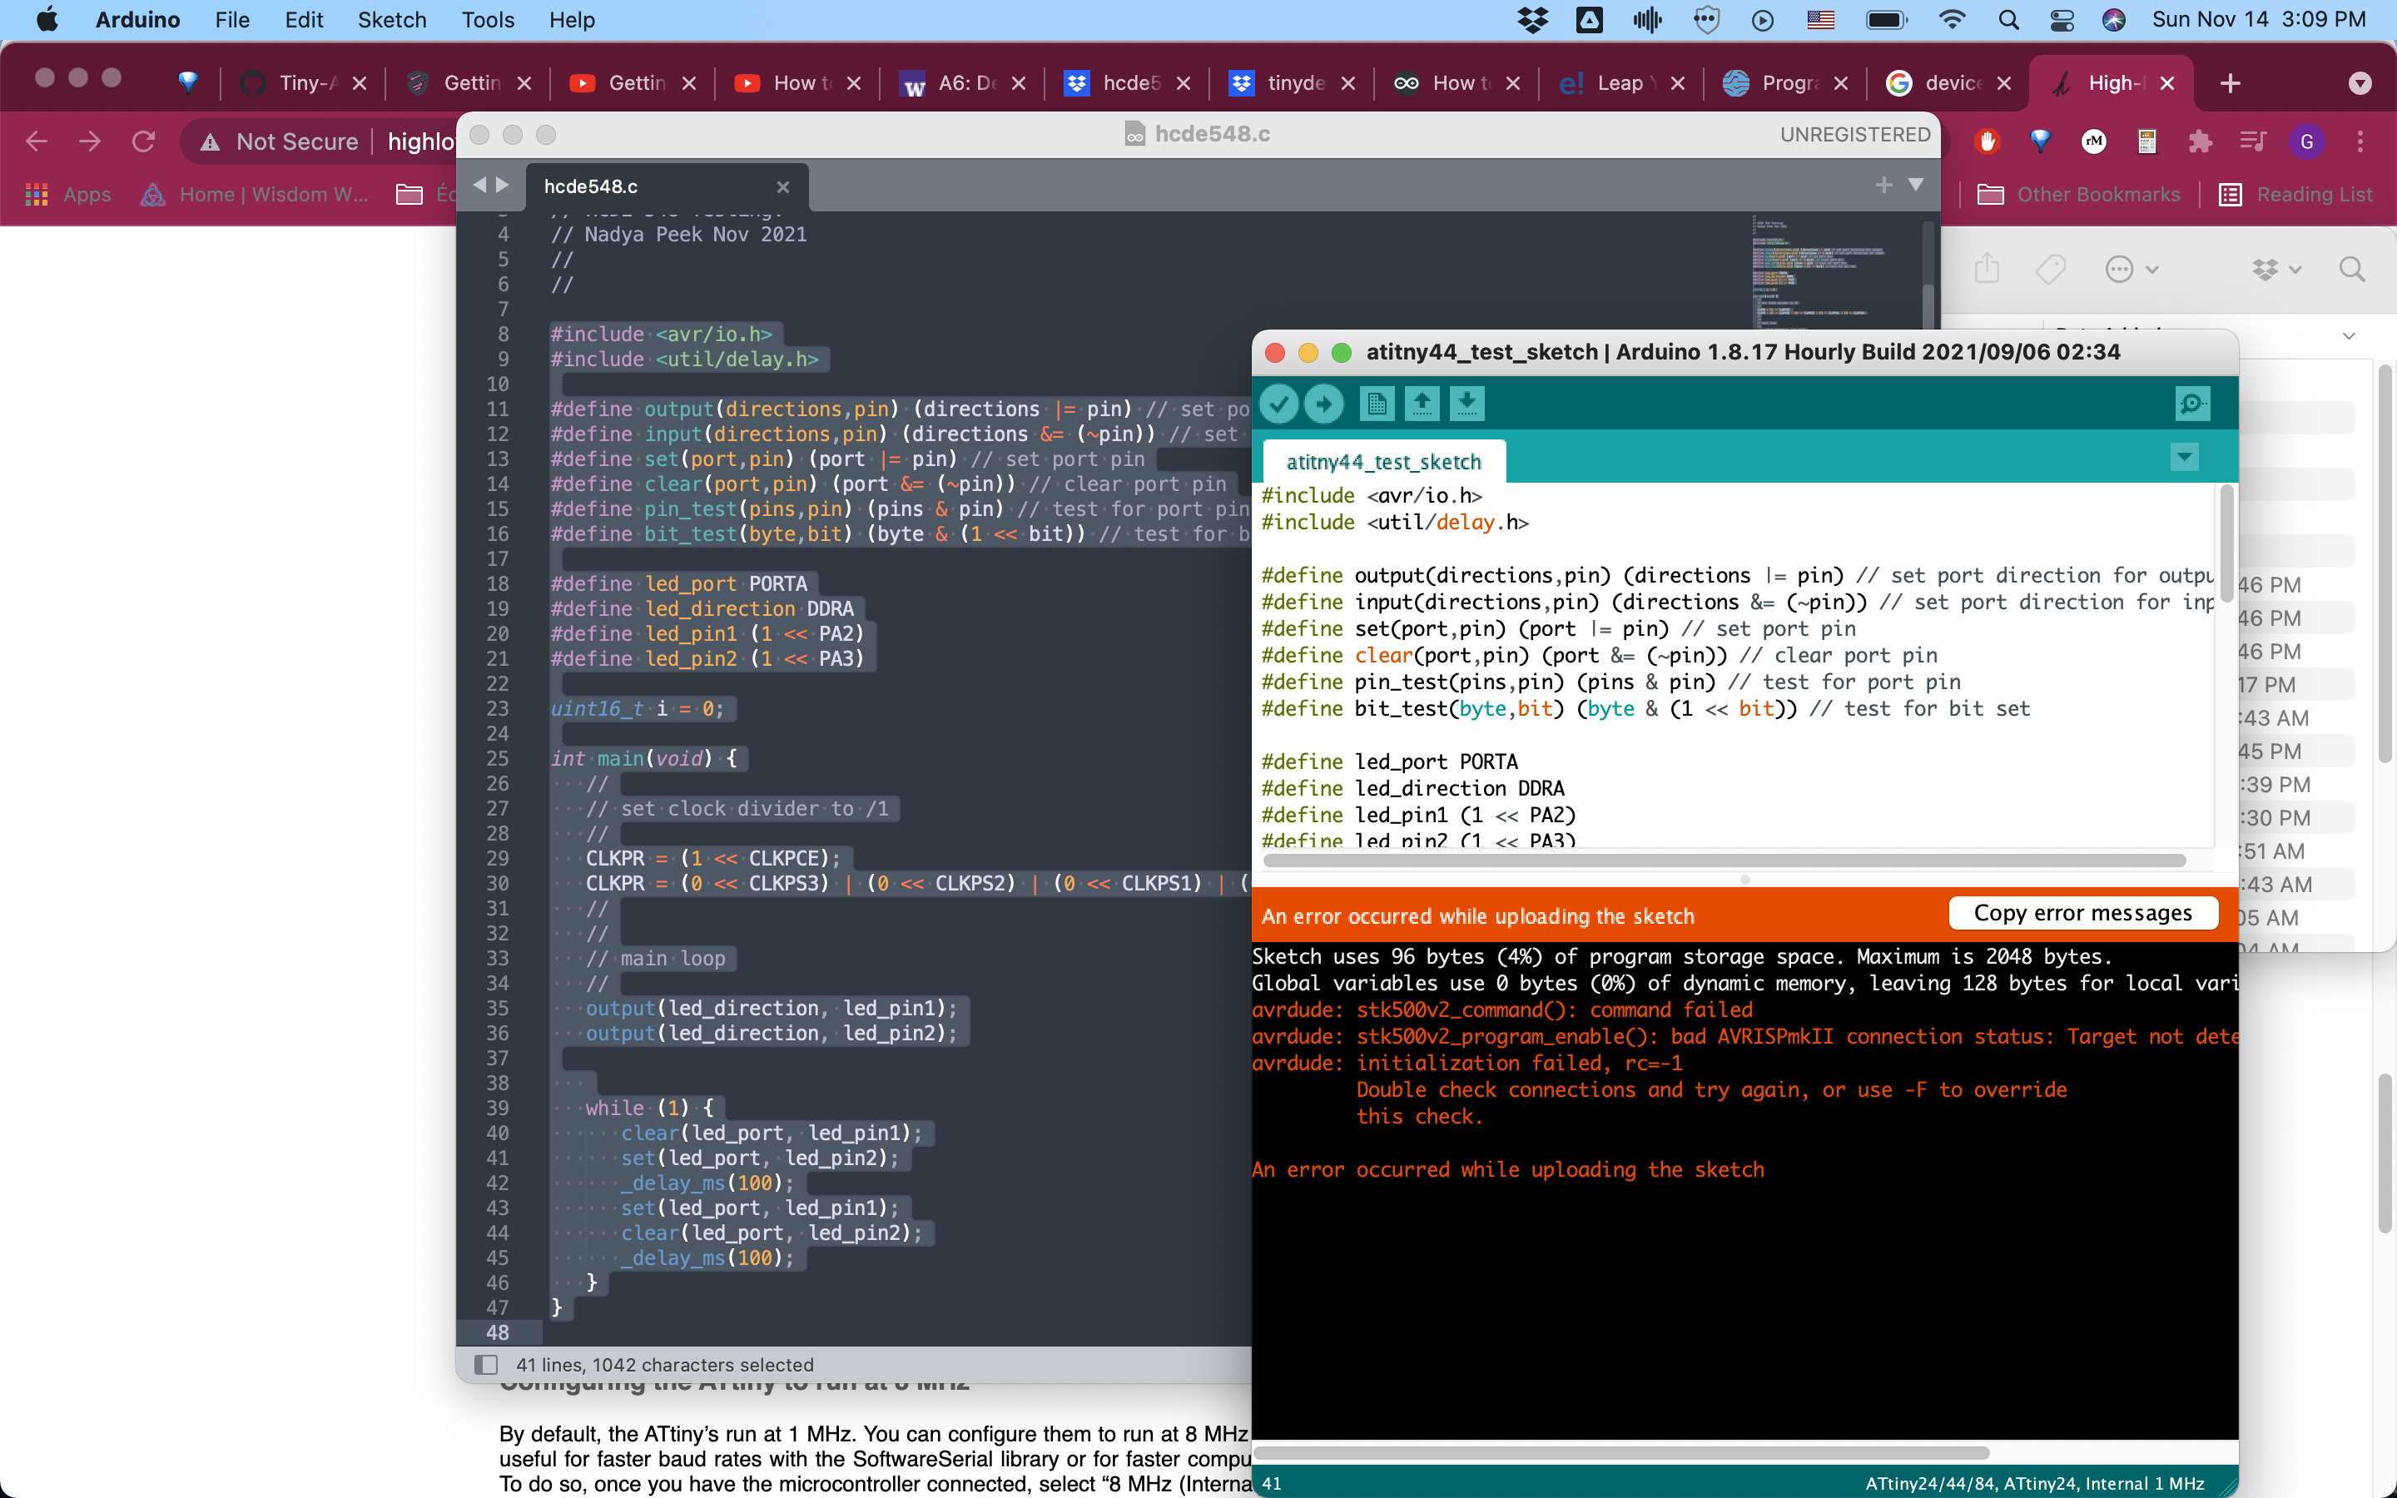Click the Dropbox icon in menu bar
2397x1498 pixels.
tap(1532, 20)
